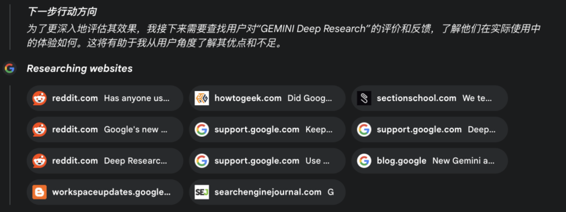Open the workspaceupdates.google source chip
The image size is (566, 212).
(x=105, y=192)
